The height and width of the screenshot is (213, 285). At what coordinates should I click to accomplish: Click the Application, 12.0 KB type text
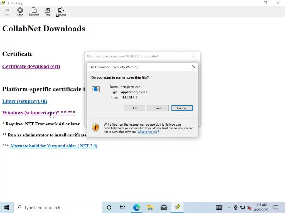135,92
